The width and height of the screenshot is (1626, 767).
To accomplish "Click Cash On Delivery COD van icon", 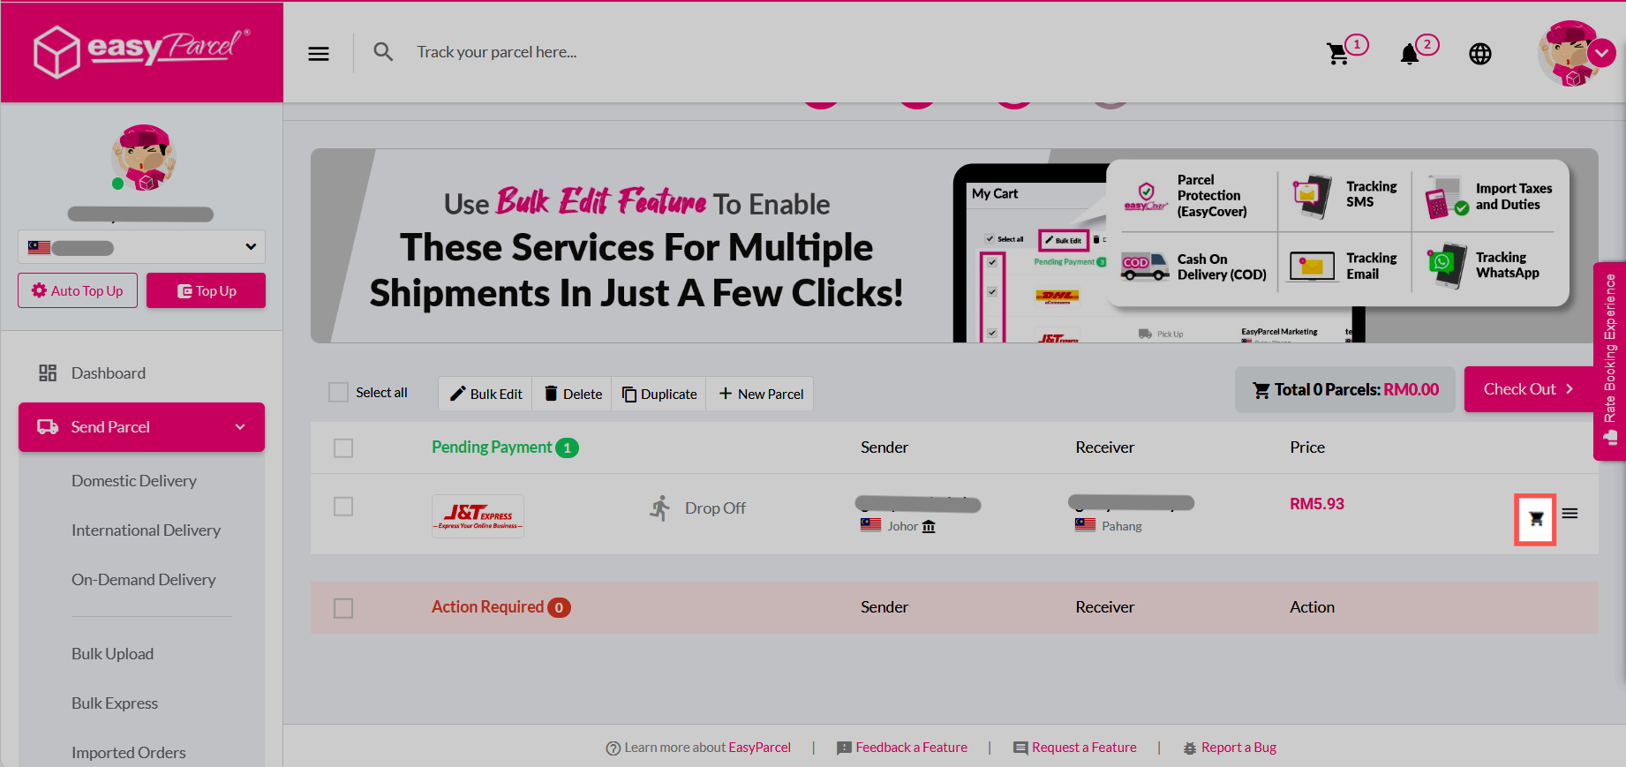I will (1145, 266).
